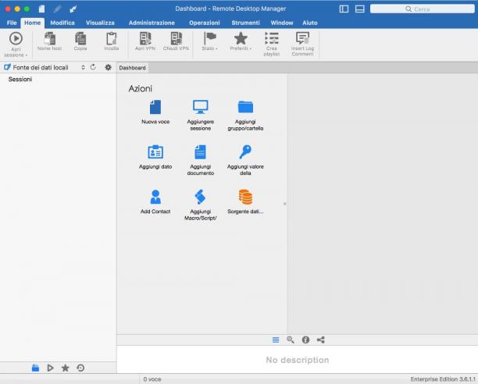This screenshot has height=384, width=478.
Task: Select the recent history view in sidebar
Action: 80,368
